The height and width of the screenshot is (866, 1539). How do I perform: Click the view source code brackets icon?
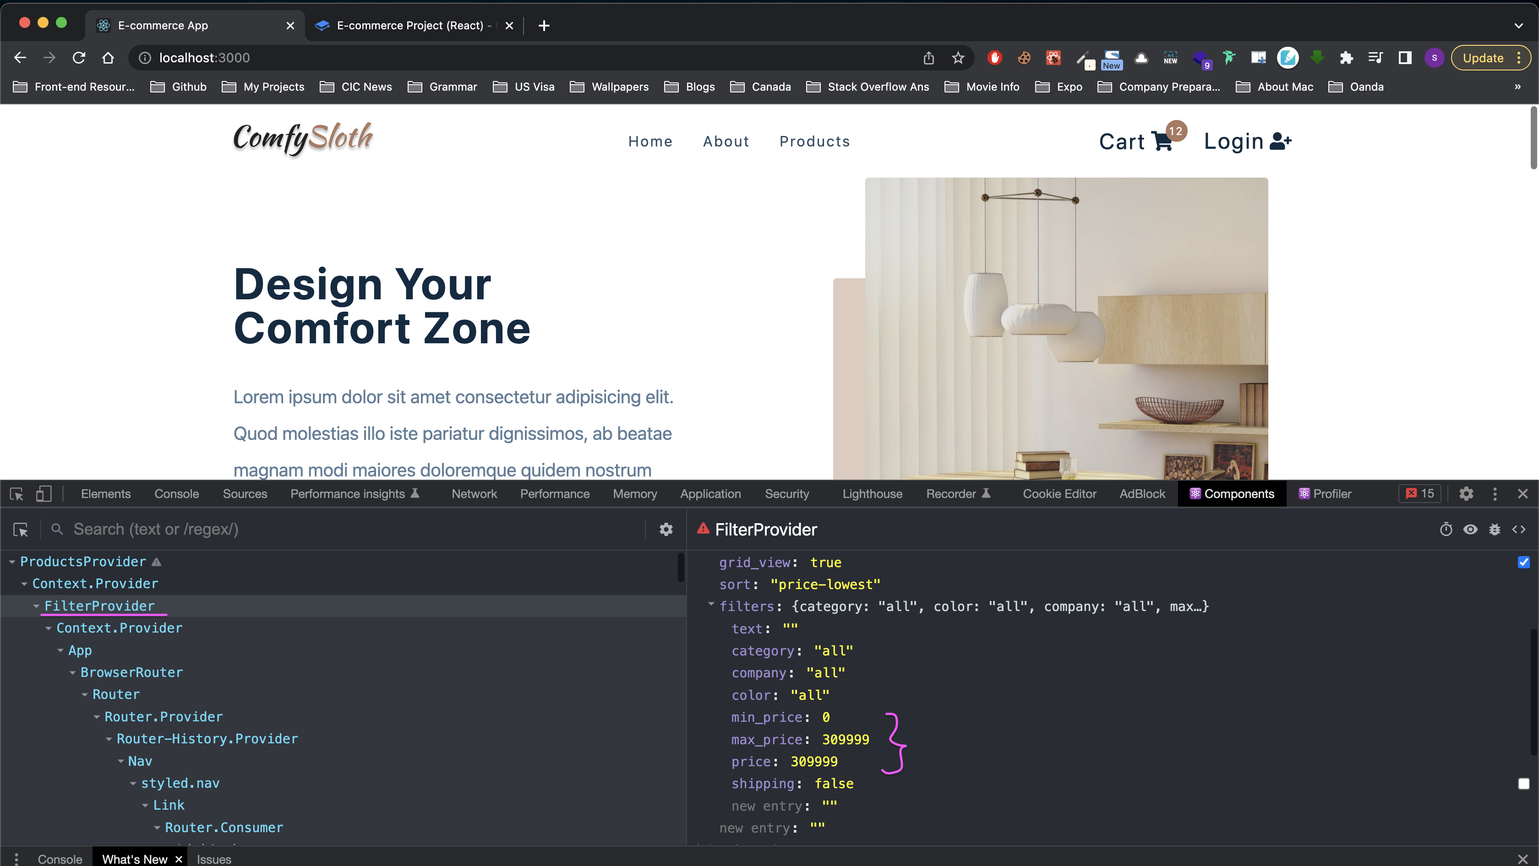(1519, 530)
